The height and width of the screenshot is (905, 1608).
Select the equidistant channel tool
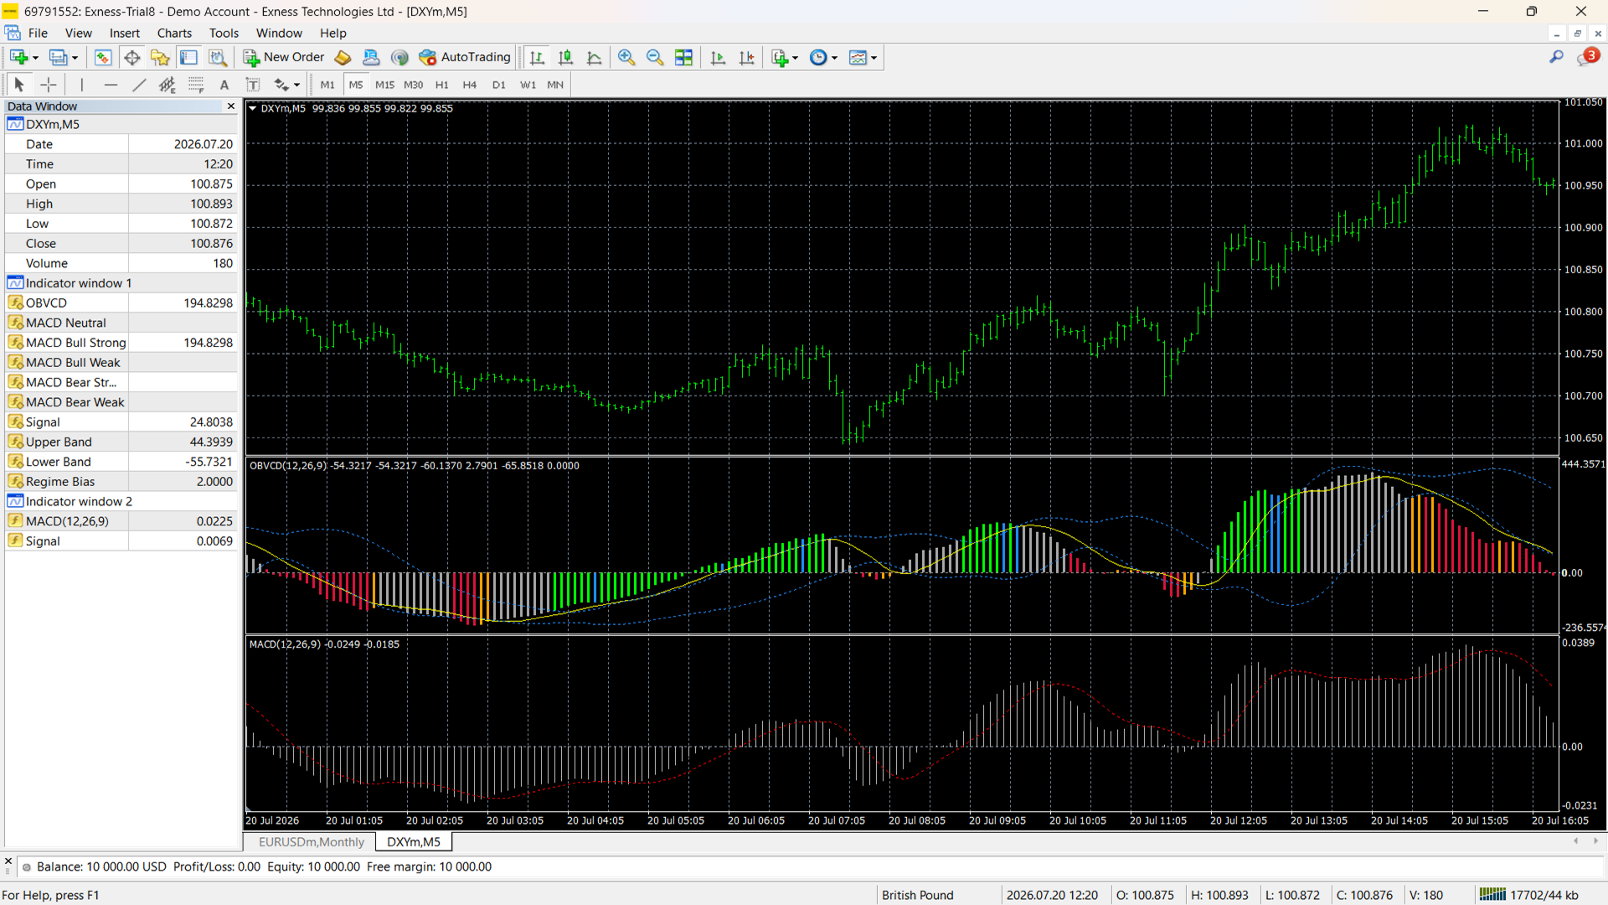[x=167, y=85]
